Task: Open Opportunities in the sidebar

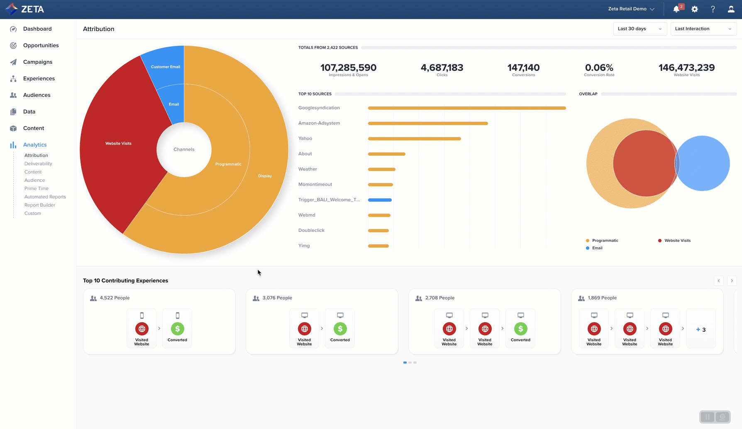Action: point(41,46)
